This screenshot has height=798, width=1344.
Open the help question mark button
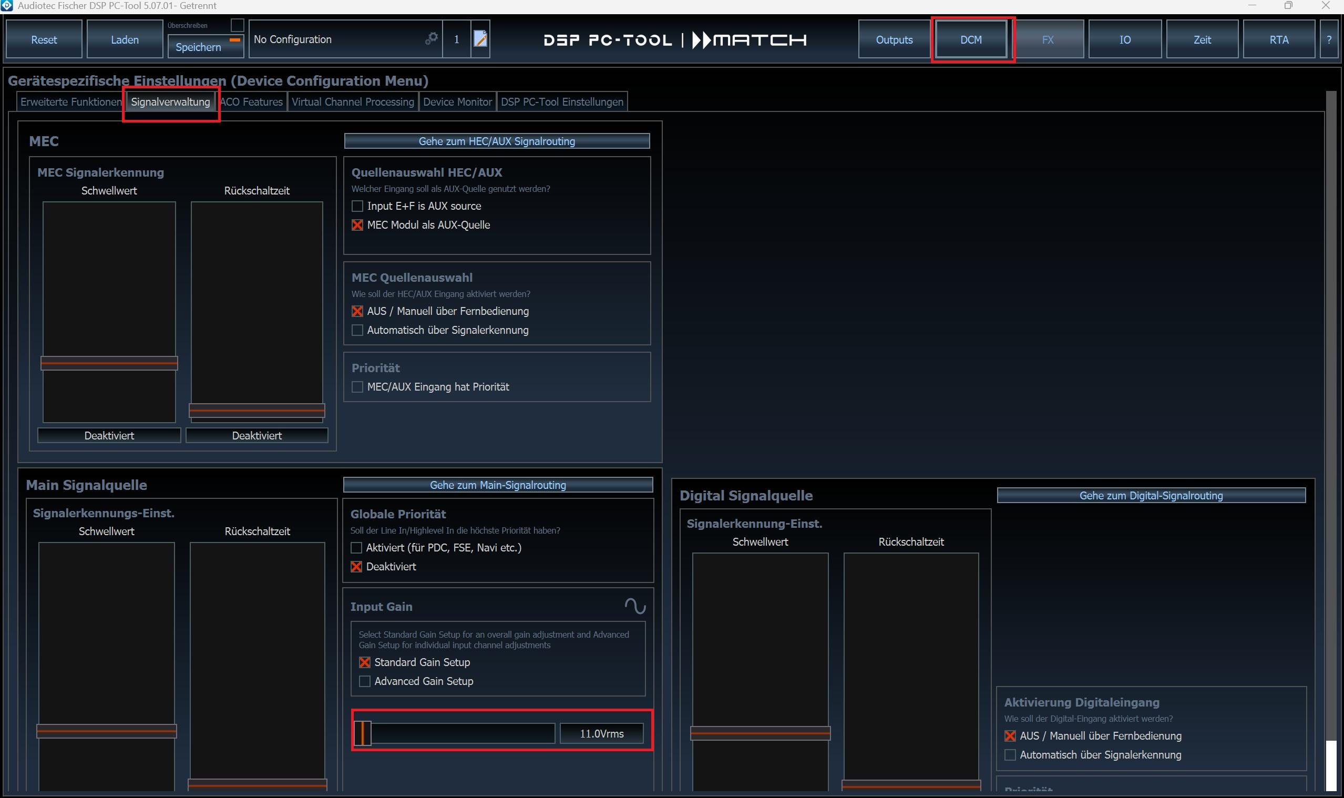pos(1328,39)
